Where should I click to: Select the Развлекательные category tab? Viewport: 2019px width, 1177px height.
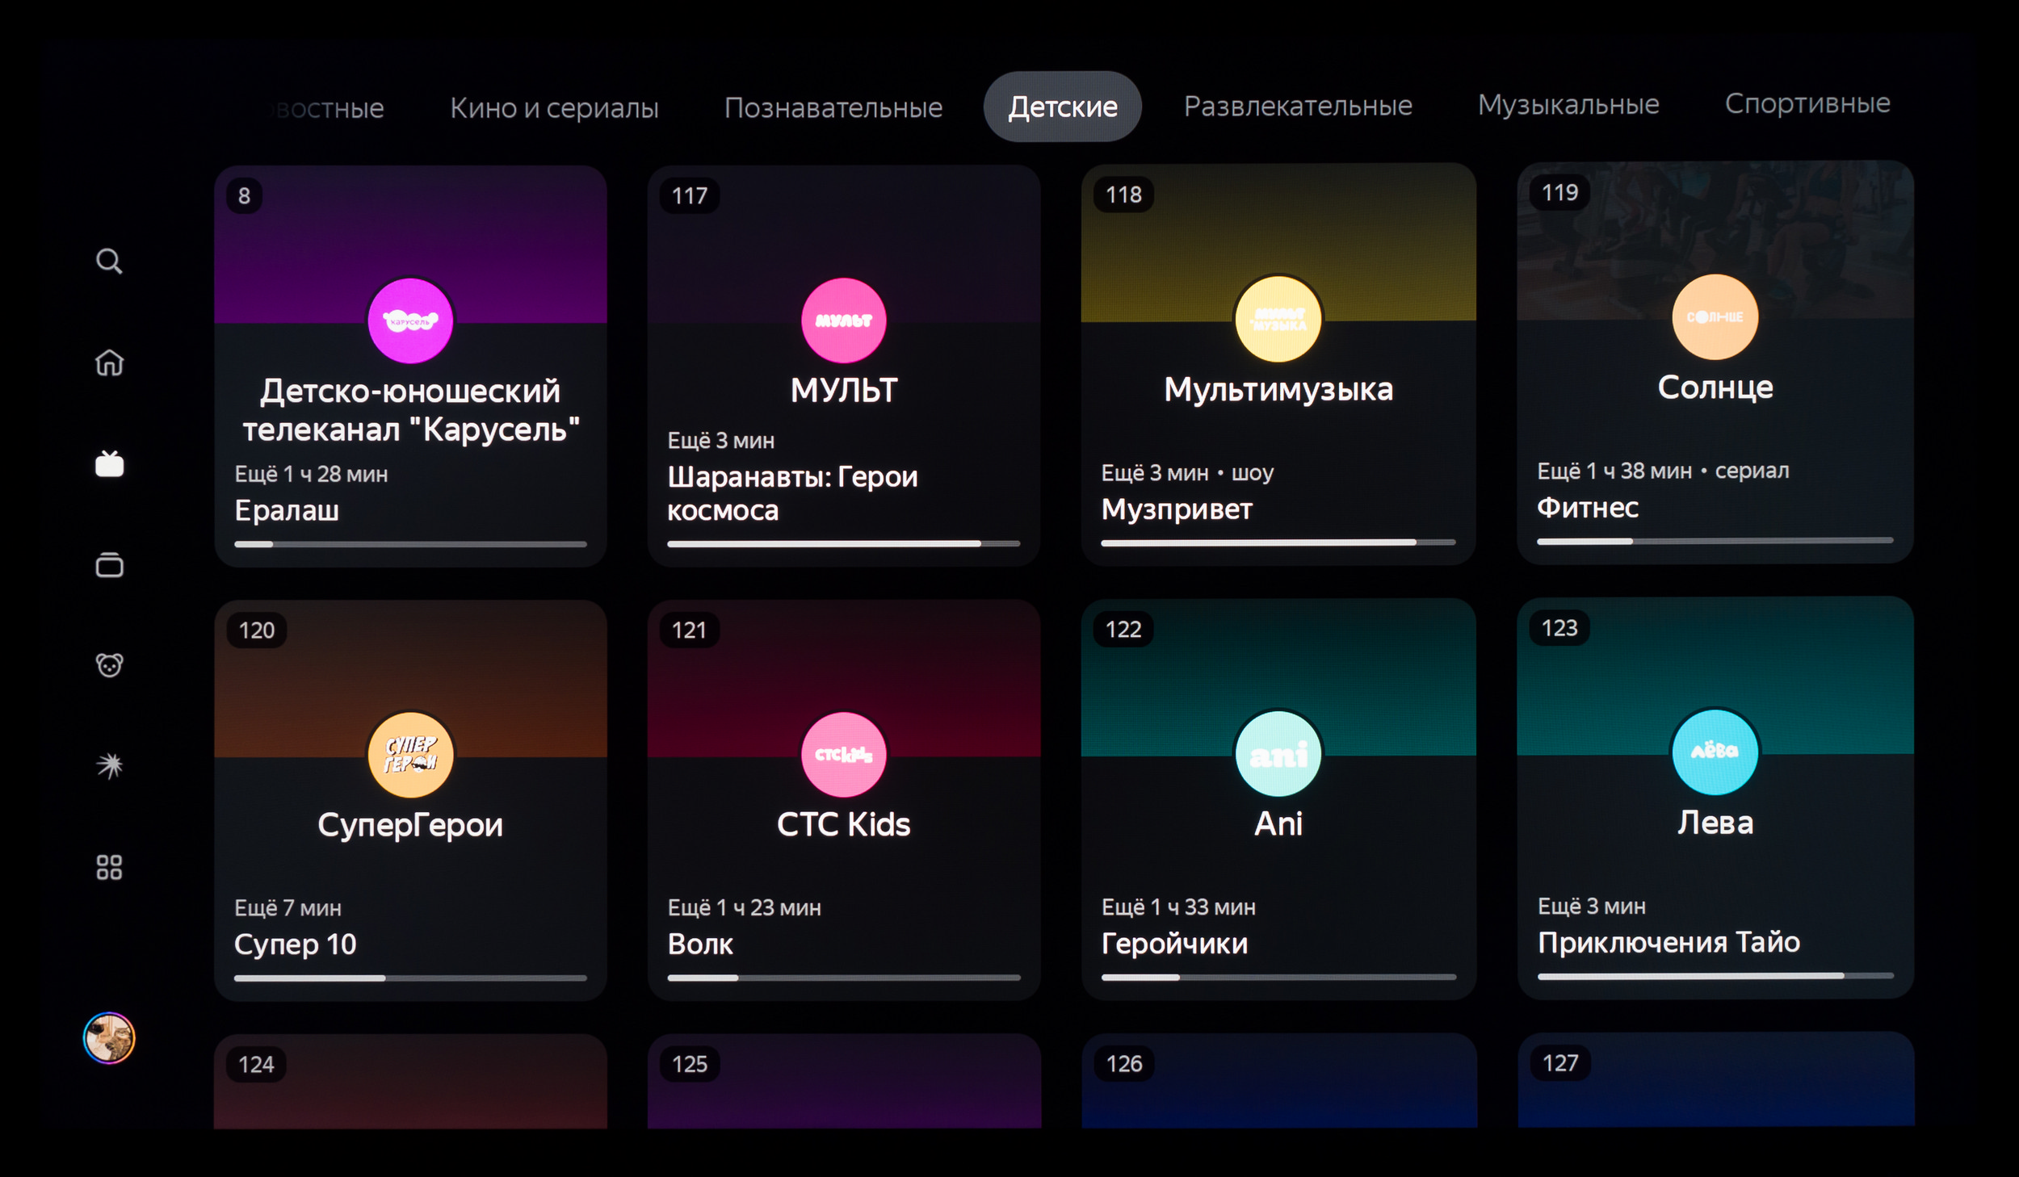tap(1297, 106)
